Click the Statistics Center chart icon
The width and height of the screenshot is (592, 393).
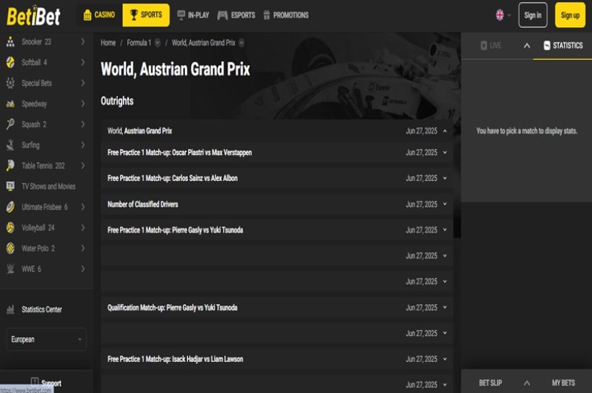pyautogui.click(x=11, y=310)
